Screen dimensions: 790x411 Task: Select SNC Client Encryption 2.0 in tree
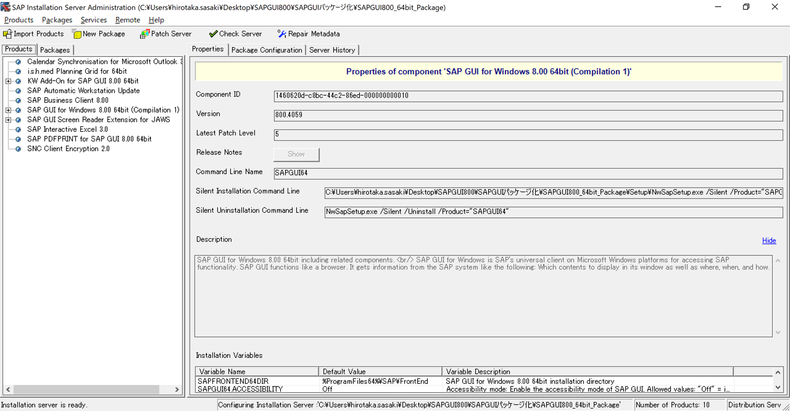[68, 149]
